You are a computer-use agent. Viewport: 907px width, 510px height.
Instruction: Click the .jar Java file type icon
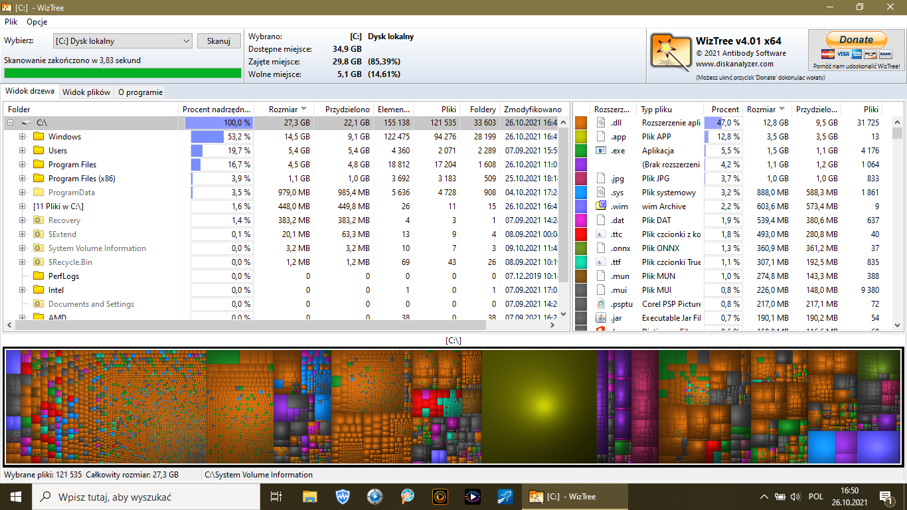pos(602,318)
